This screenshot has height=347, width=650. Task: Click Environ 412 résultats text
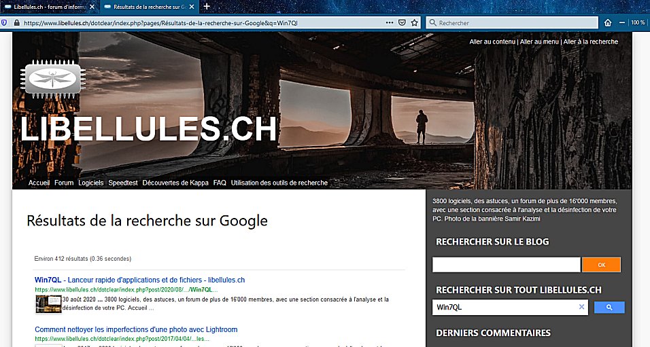click(82, 259)
